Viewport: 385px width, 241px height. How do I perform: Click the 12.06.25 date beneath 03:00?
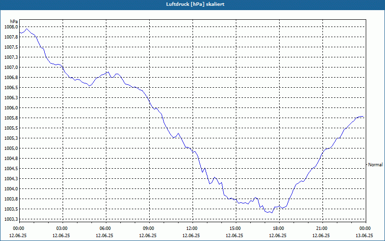61,235
